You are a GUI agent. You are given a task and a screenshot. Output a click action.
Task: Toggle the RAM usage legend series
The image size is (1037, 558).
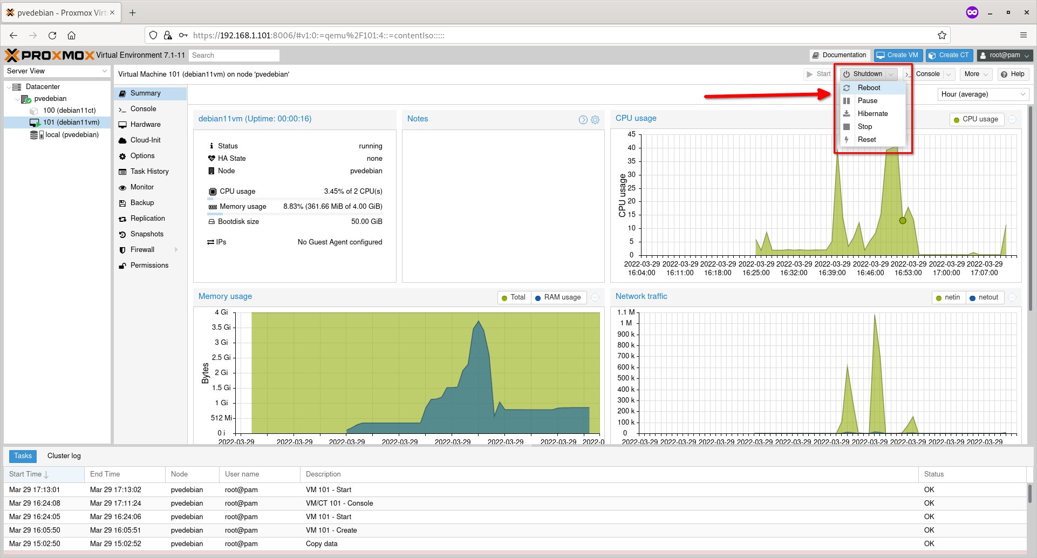pyautogui.click(x=558, y=297)
